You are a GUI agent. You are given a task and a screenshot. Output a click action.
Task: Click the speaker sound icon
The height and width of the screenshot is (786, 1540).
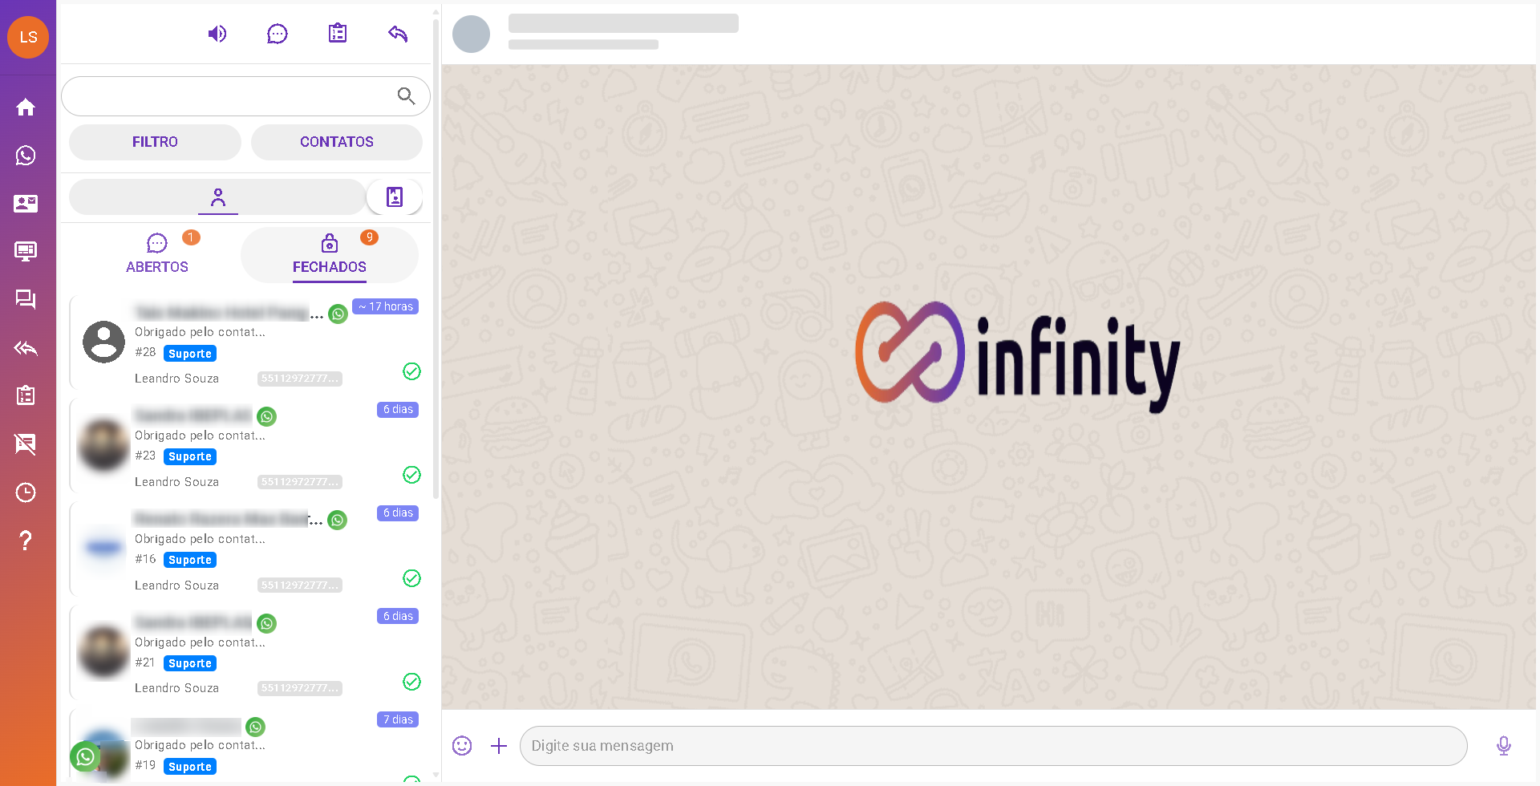(x=217, y=34)
